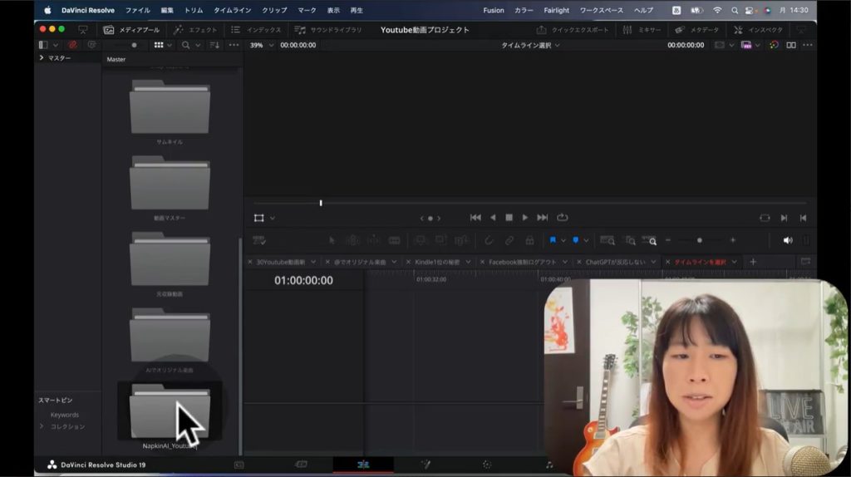Toggle the position lock icon
This screenshot has height=477, width=851.
(x=529, y=240)
